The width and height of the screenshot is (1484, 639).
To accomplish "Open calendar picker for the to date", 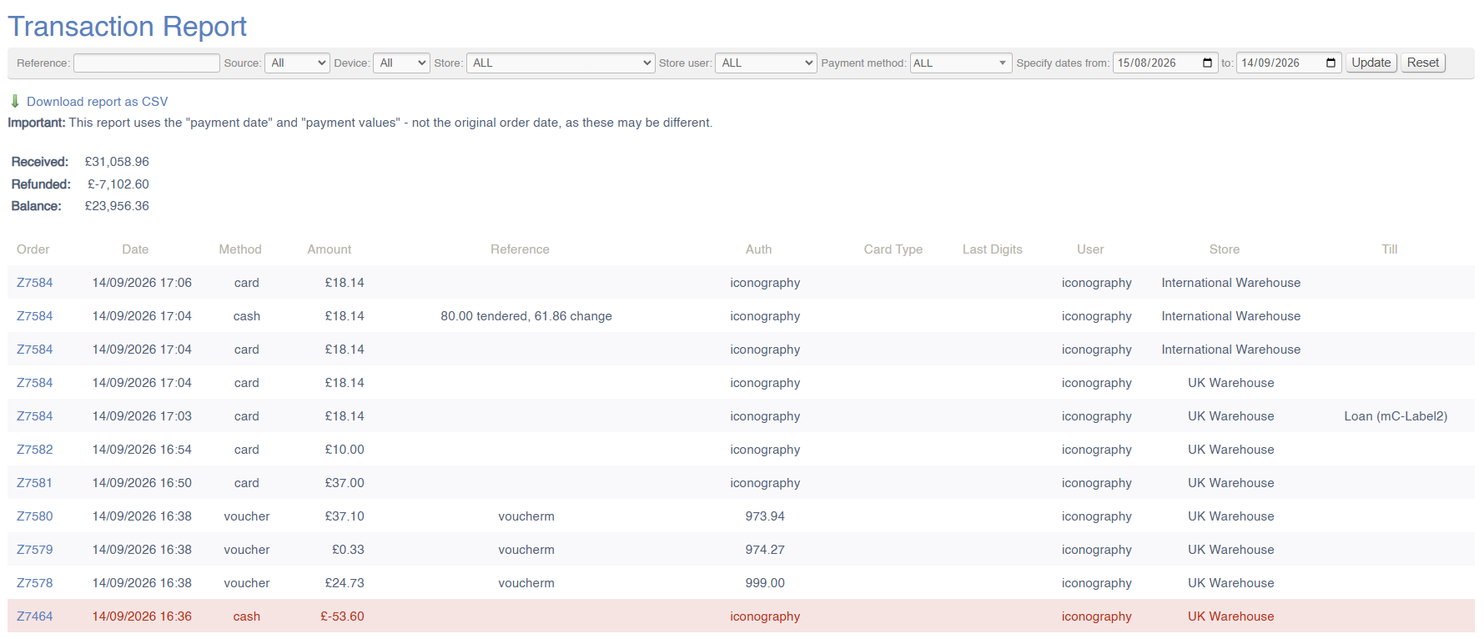I will coord(1331,63).
